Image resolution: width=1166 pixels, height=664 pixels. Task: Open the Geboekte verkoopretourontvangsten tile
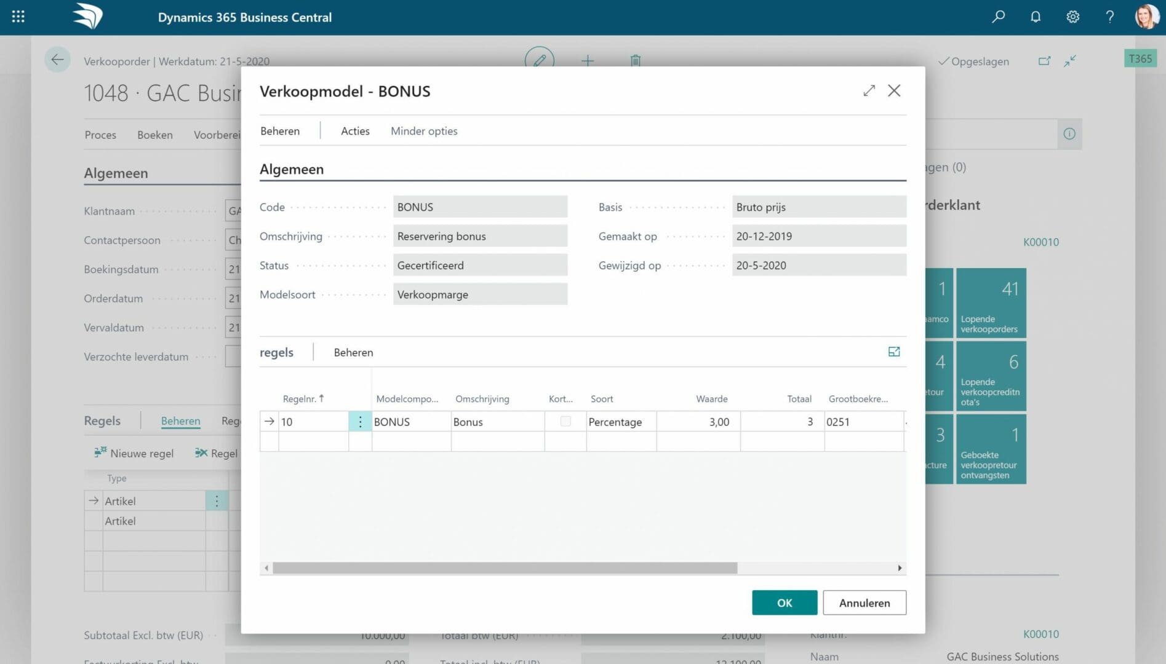pos(991,449)
